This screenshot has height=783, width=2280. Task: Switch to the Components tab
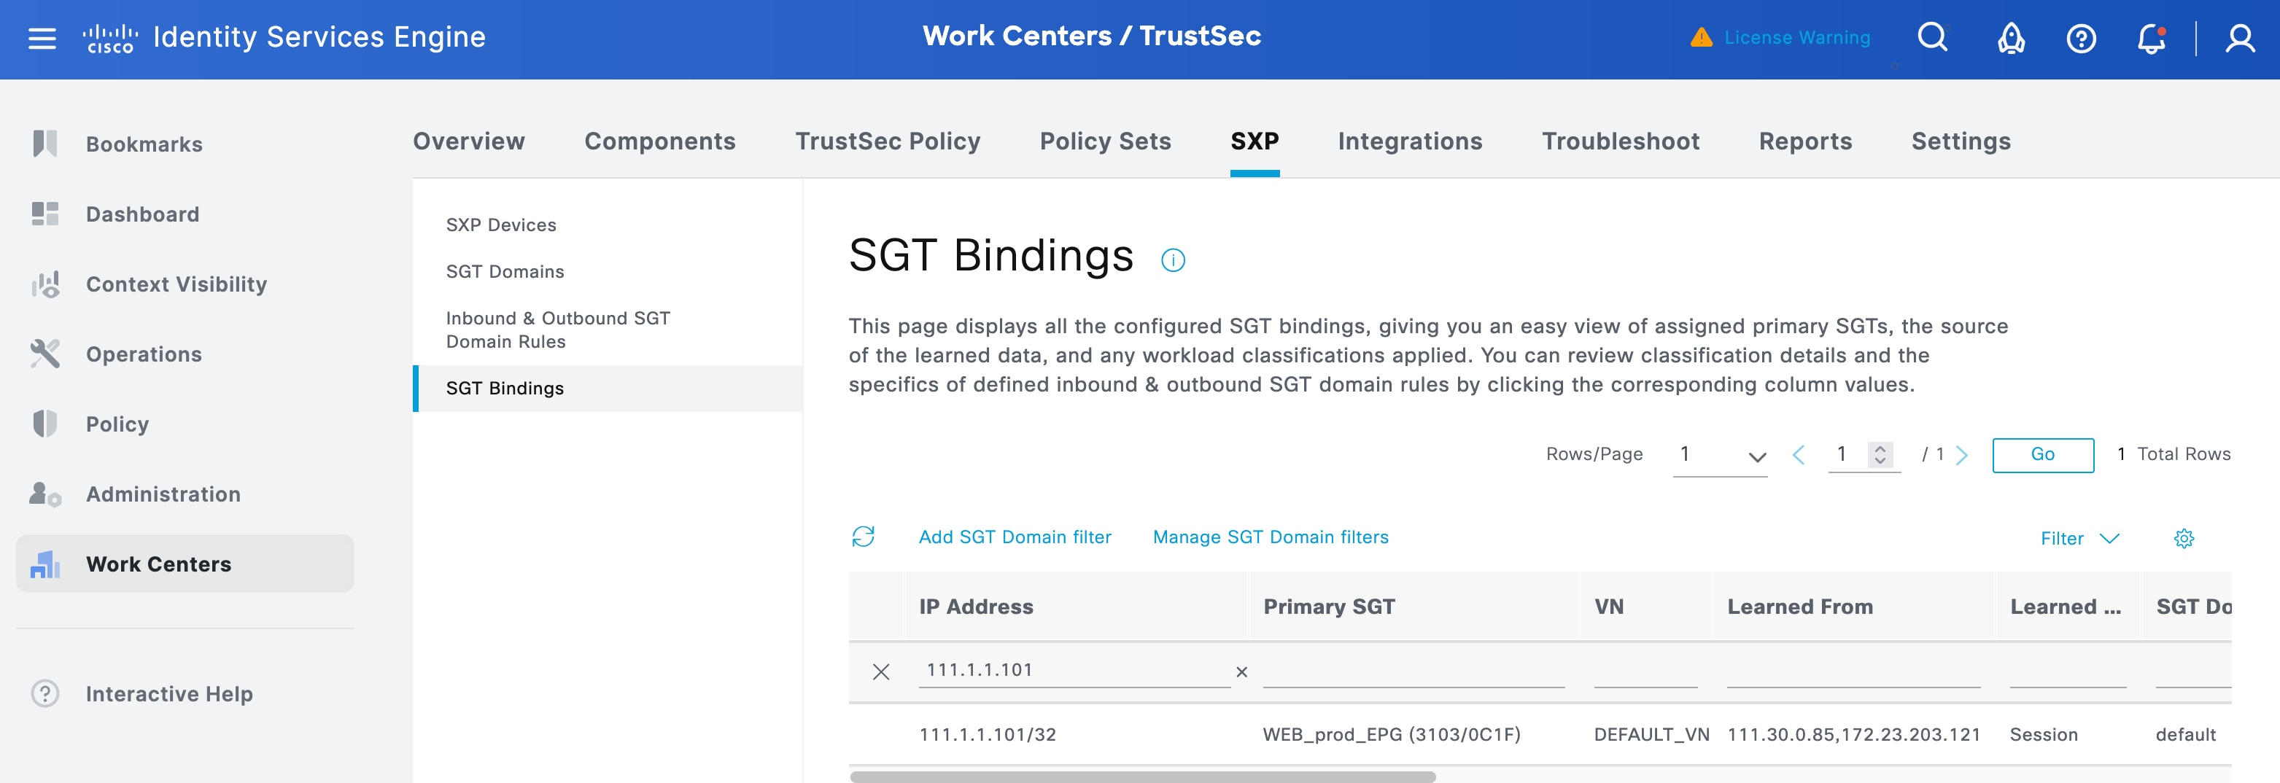point(659,141)
